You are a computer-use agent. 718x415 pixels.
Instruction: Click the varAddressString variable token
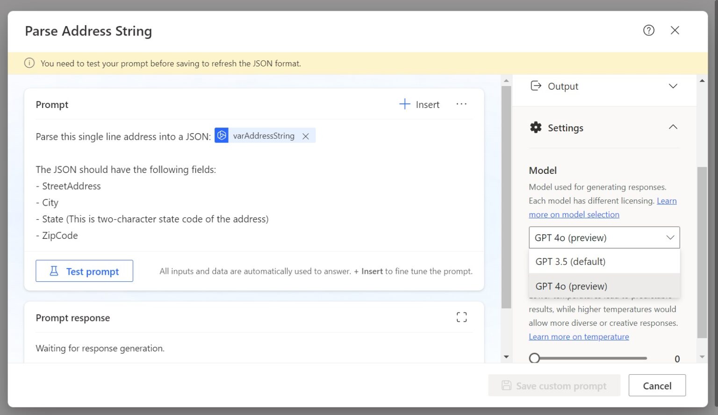[x=264, y=136]
